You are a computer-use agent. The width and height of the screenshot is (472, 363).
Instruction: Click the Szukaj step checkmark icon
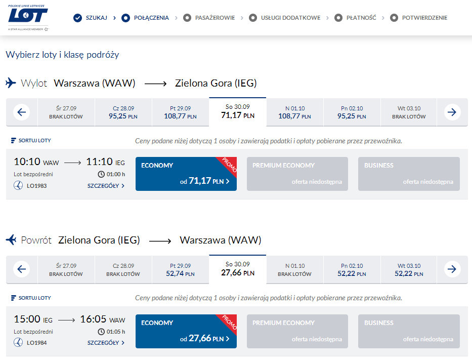(78, 18)
